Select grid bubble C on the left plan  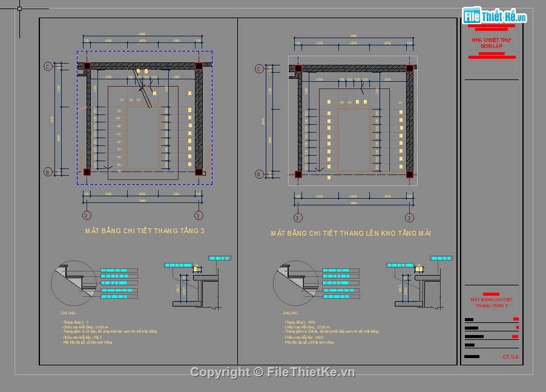coord(48,66)
